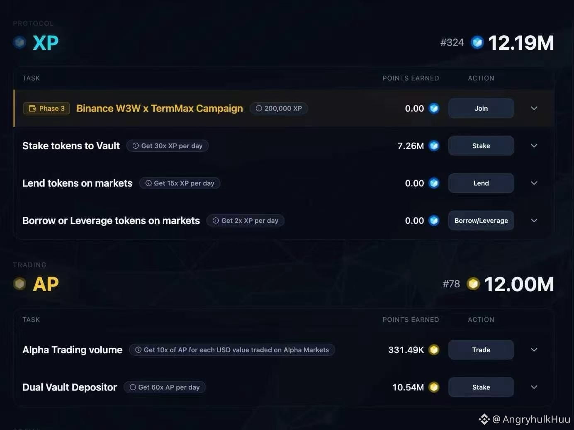Expand the Binance W3W x TermMax Campaign row

534,108
